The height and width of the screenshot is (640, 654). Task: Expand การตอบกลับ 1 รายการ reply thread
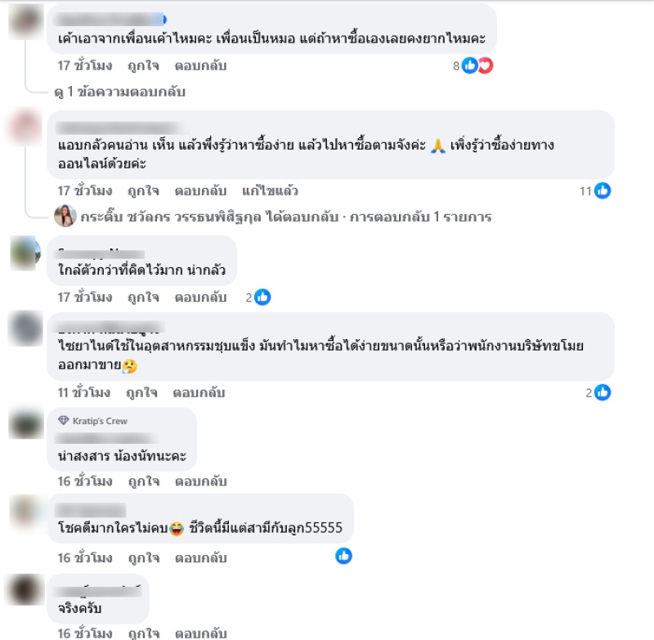tap(420, 217)
